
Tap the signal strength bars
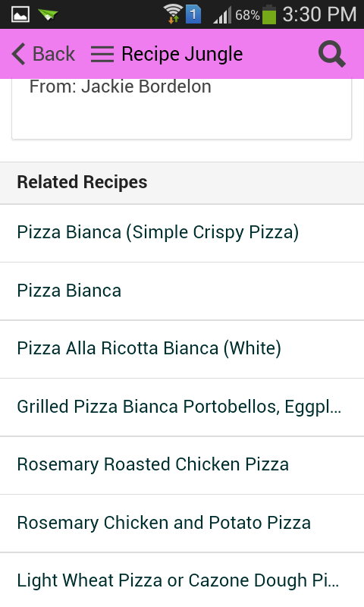[x=222, y=15]
